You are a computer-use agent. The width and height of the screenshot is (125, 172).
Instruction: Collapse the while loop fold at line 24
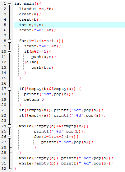point(10,126)
